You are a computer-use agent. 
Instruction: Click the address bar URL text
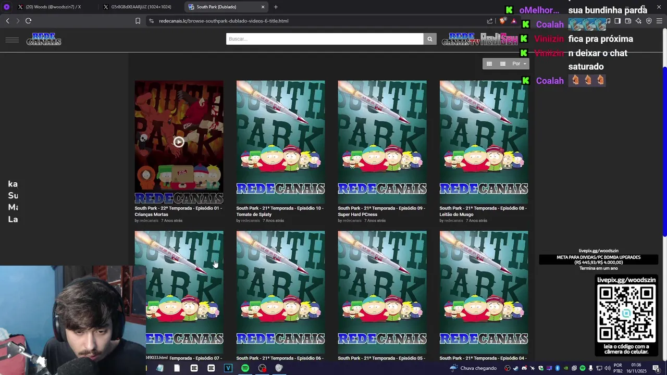coord(224,21)
